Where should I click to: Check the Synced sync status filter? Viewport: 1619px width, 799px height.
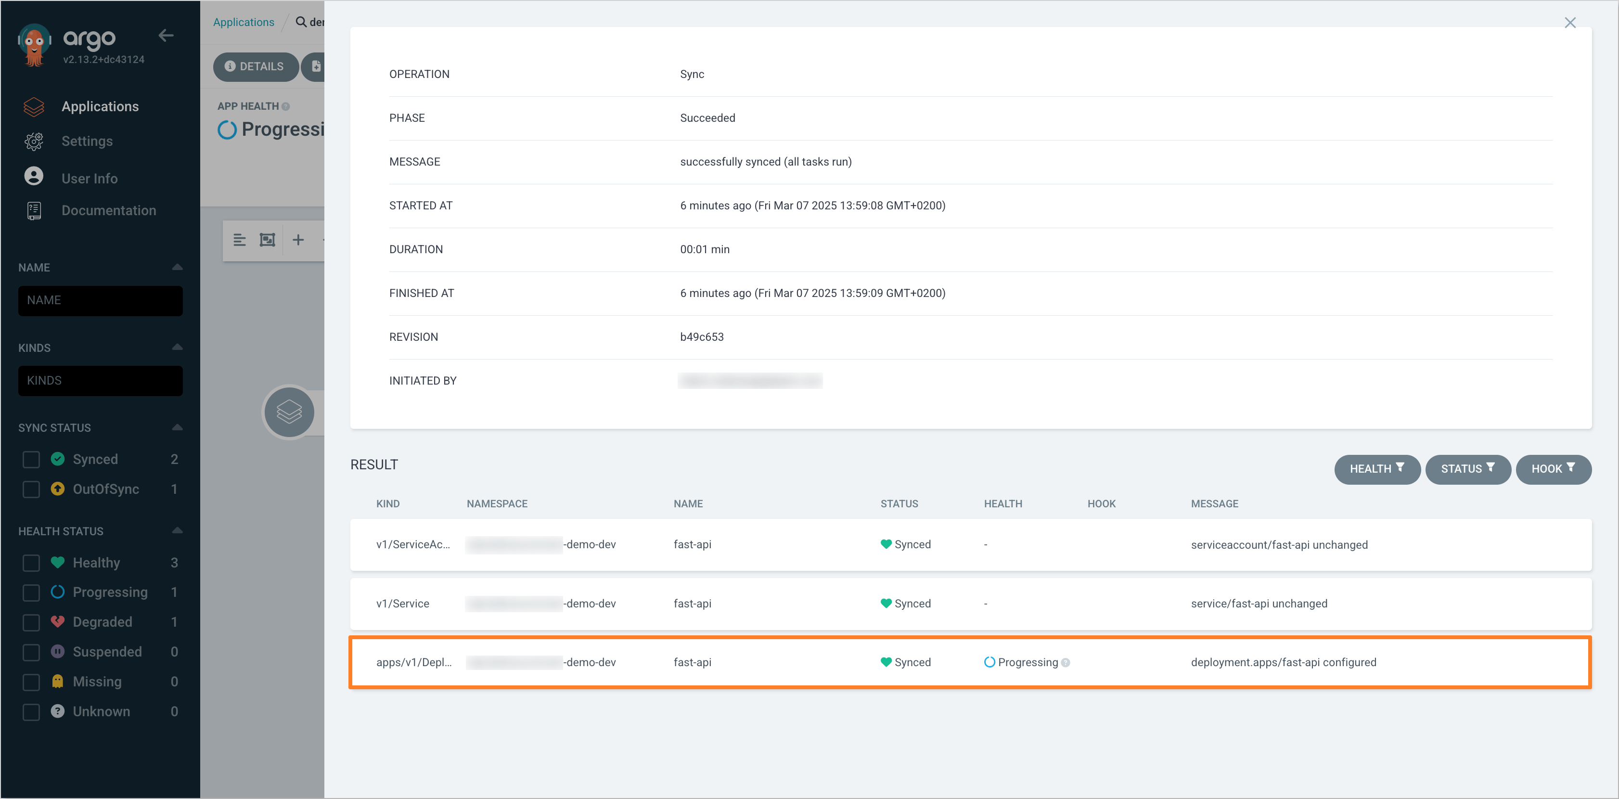[31, 460]
